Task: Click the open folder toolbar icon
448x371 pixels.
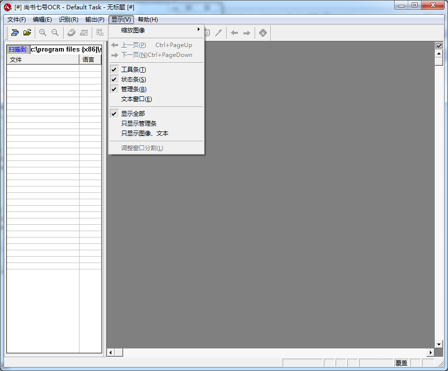Action: pos(27,32)
